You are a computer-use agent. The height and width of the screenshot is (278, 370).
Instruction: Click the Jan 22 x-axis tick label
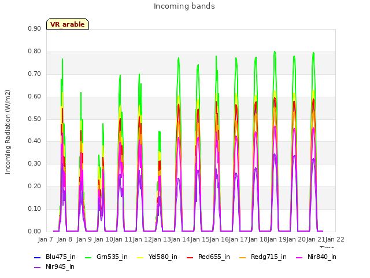[x=335, y=239]
